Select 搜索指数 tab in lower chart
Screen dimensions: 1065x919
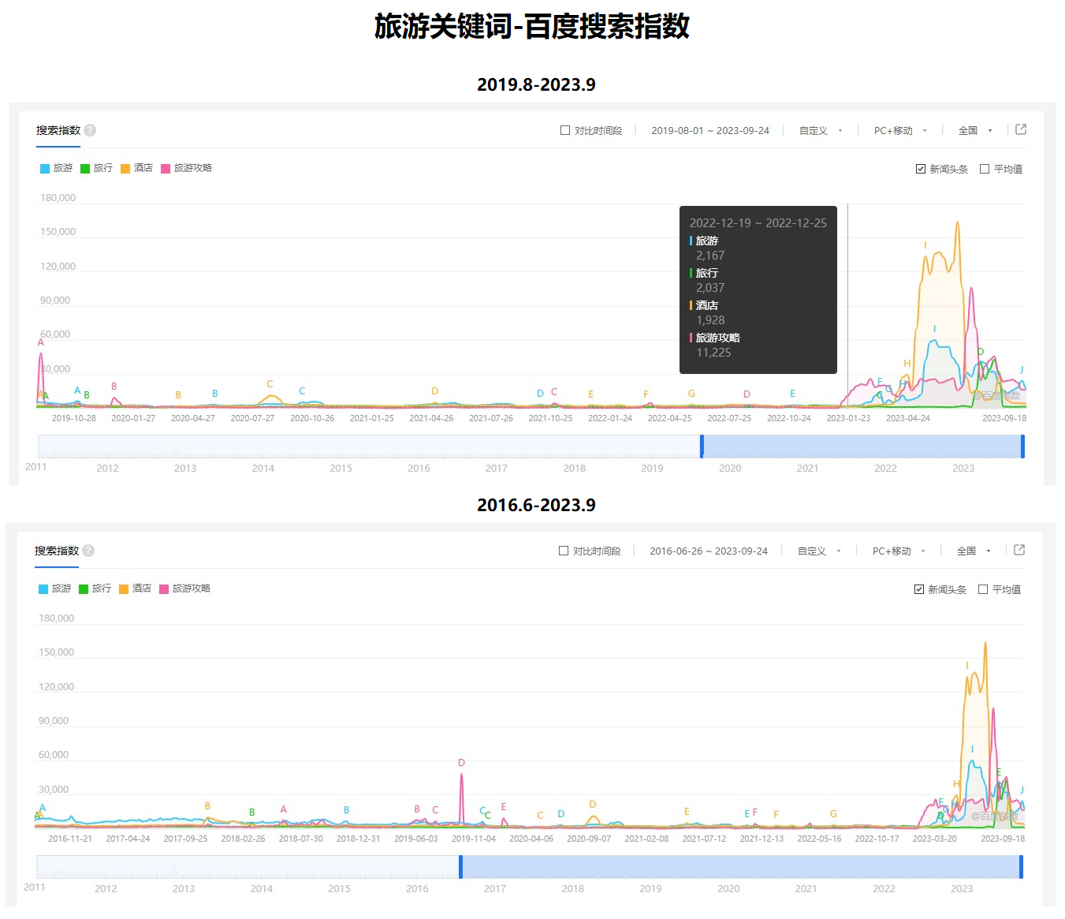pos(57,551)
